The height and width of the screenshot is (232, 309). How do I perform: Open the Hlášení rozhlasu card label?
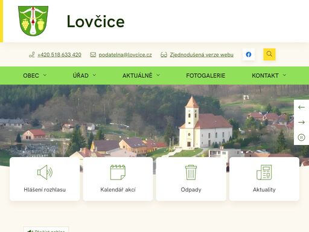(x=45, y=190)
